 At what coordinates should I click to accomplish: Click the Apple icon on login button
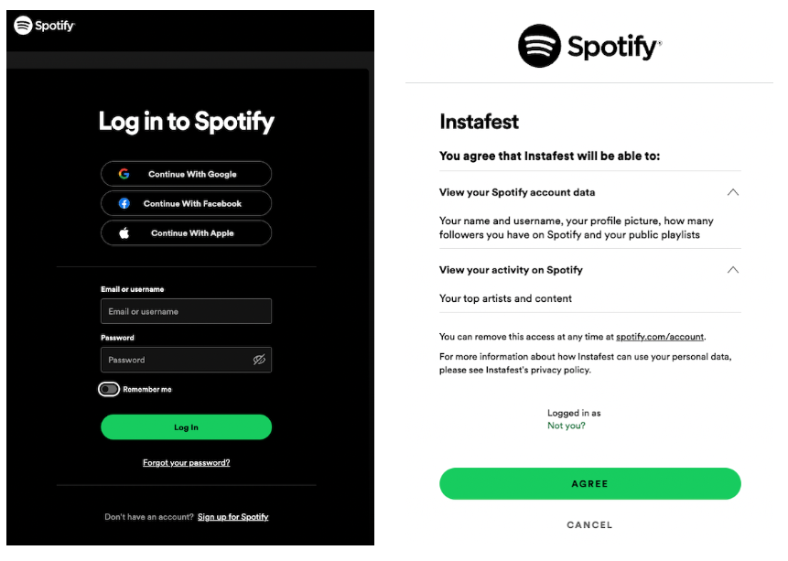[x=124, y=233]
